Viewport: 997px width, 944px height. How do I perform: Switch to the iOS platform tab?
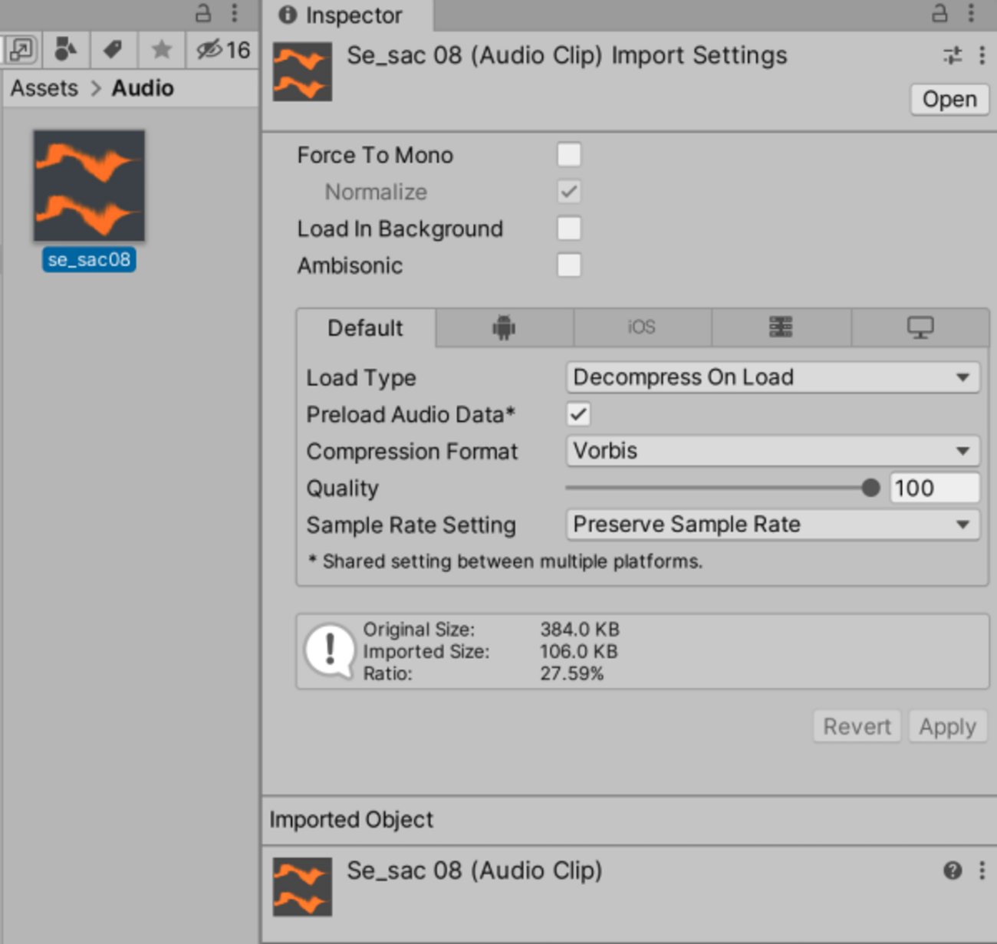click(x=641, y=327)
